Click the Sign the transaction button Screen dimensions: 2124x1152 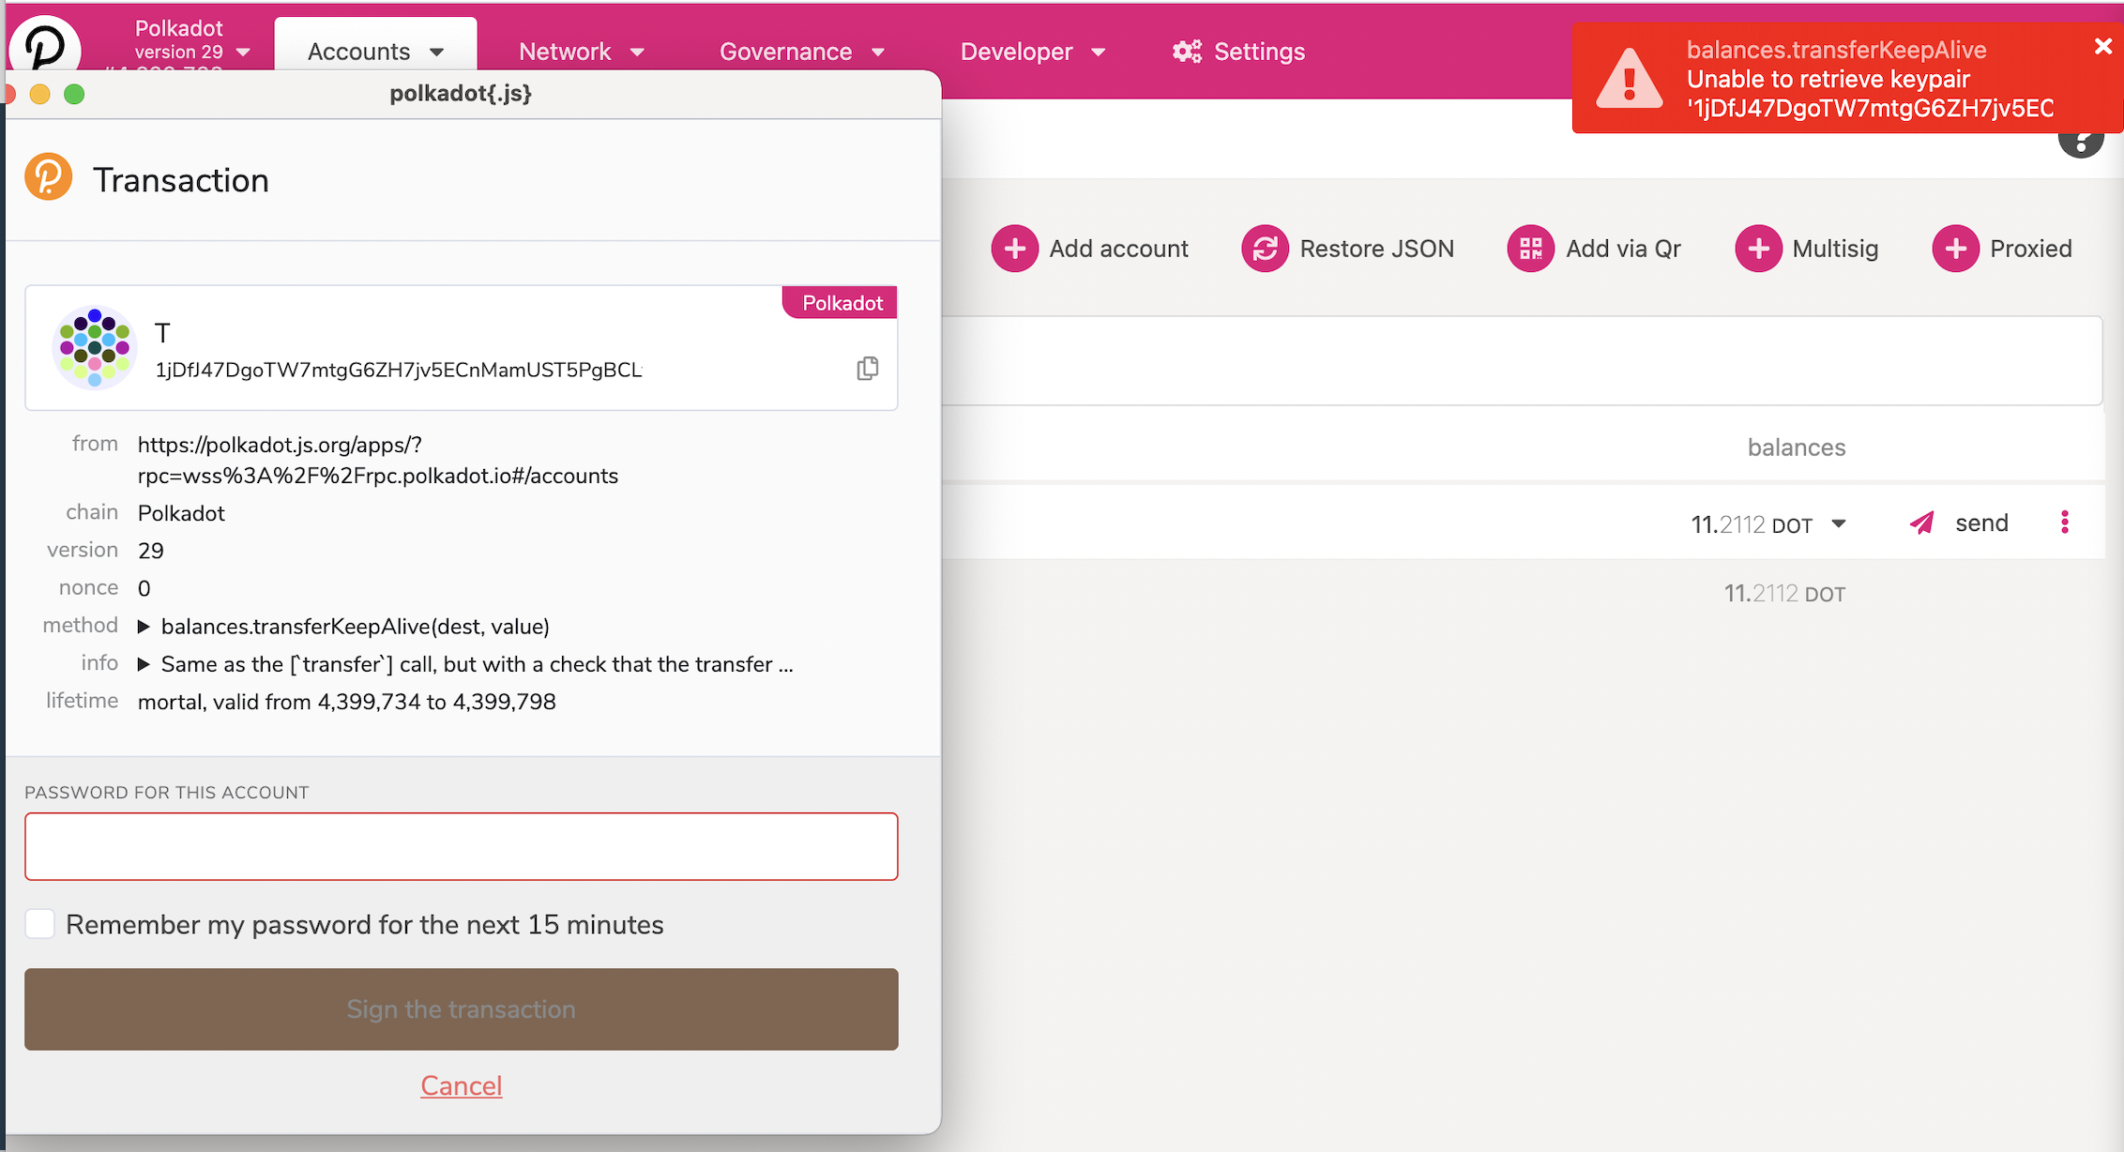pos(461,1009)
